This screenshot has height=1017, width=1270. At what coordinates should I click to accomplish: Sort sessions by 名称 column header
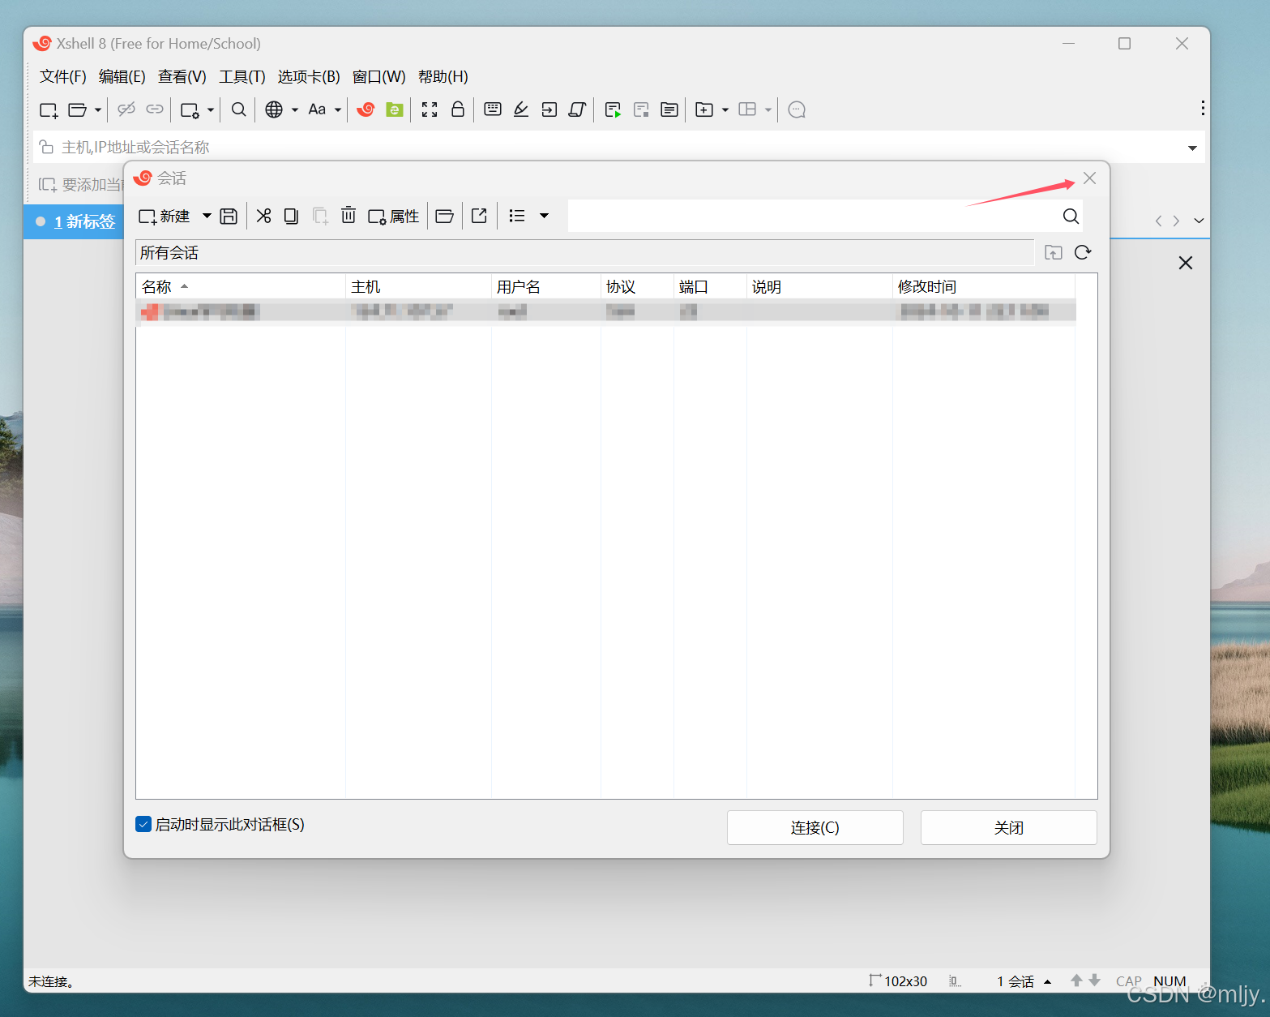[241, 286]
